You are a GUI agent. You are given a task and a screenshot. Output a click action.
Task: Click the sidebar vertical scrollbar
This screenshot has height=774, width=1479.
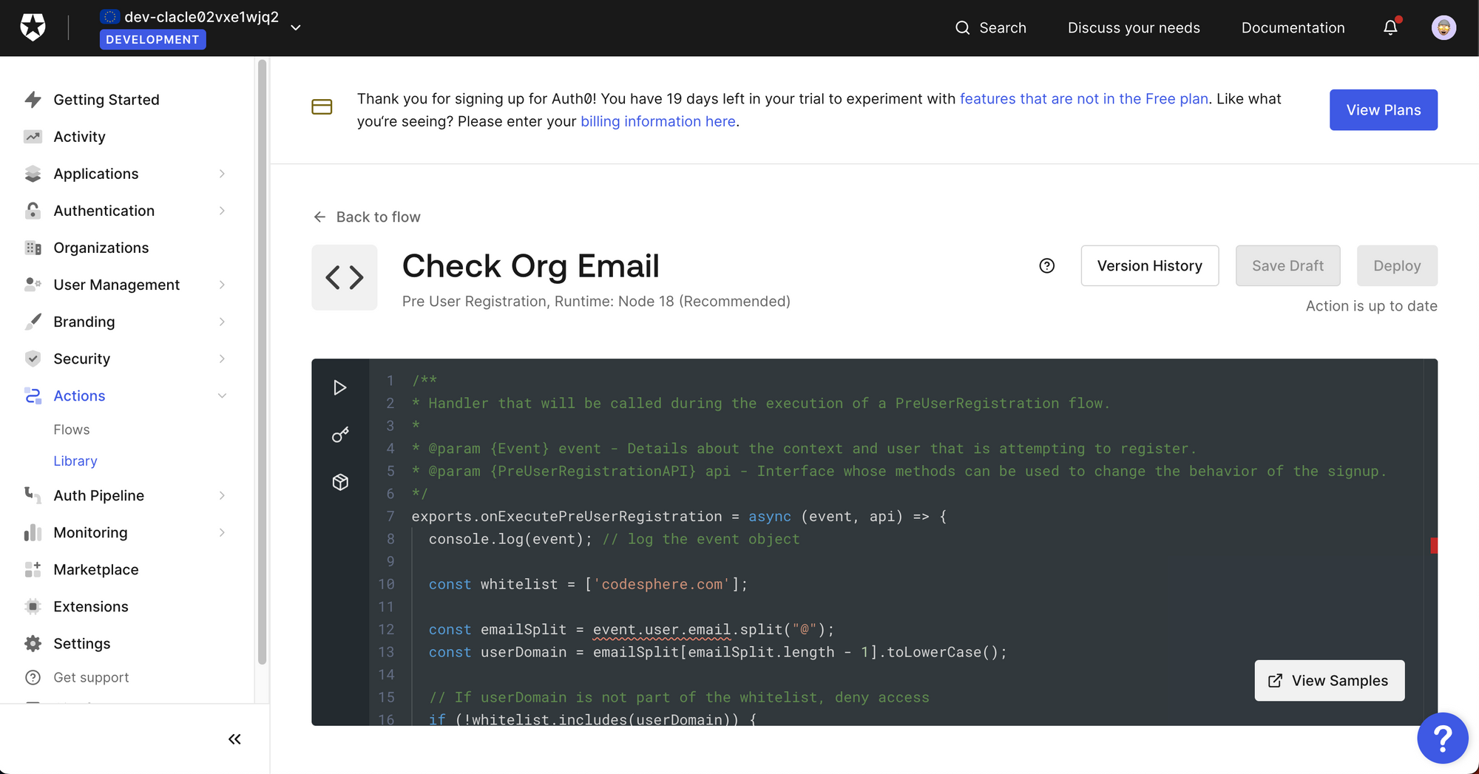point(262,362)
